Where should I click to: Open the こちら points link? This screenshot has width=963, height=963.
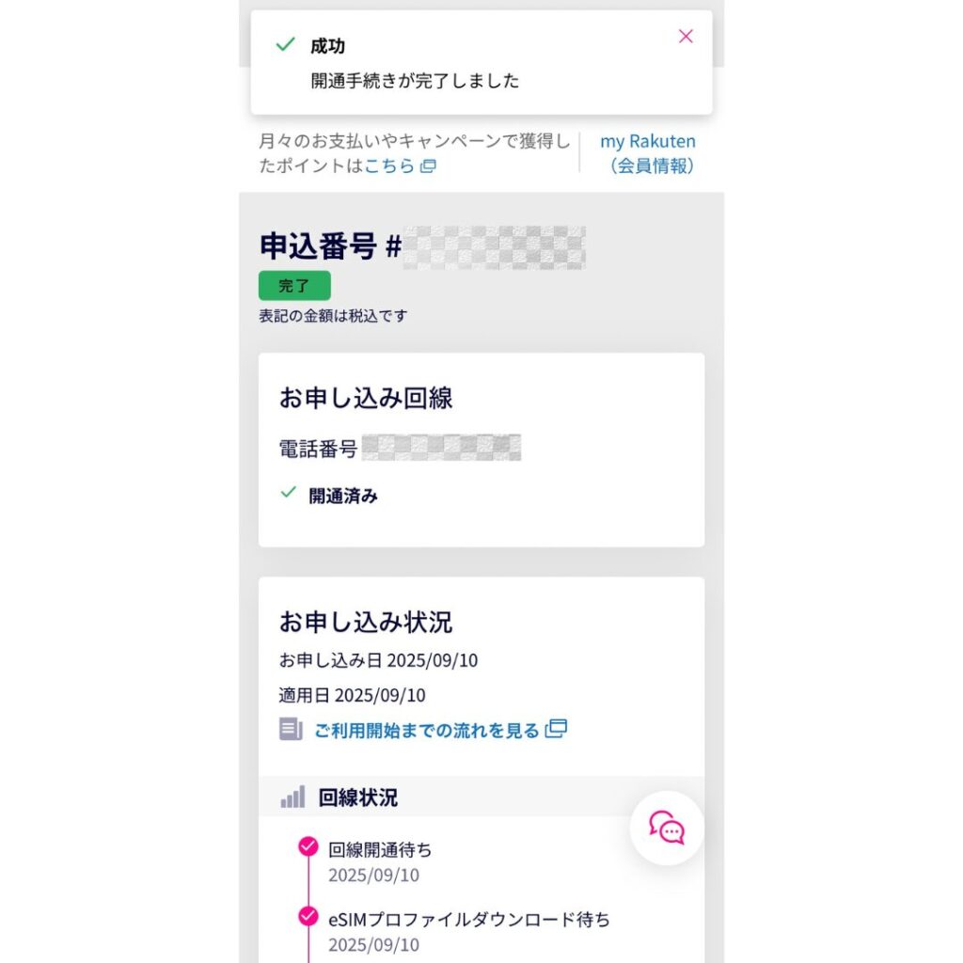pyautogui.click(x=389, y=166)
